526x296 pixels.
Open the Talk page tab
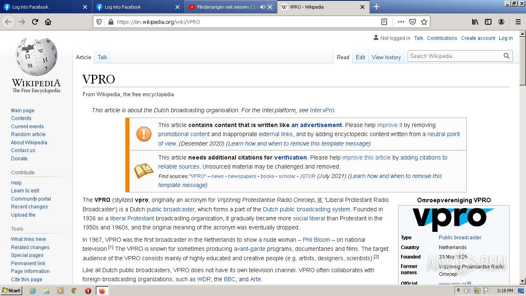(x=102, y=57)
